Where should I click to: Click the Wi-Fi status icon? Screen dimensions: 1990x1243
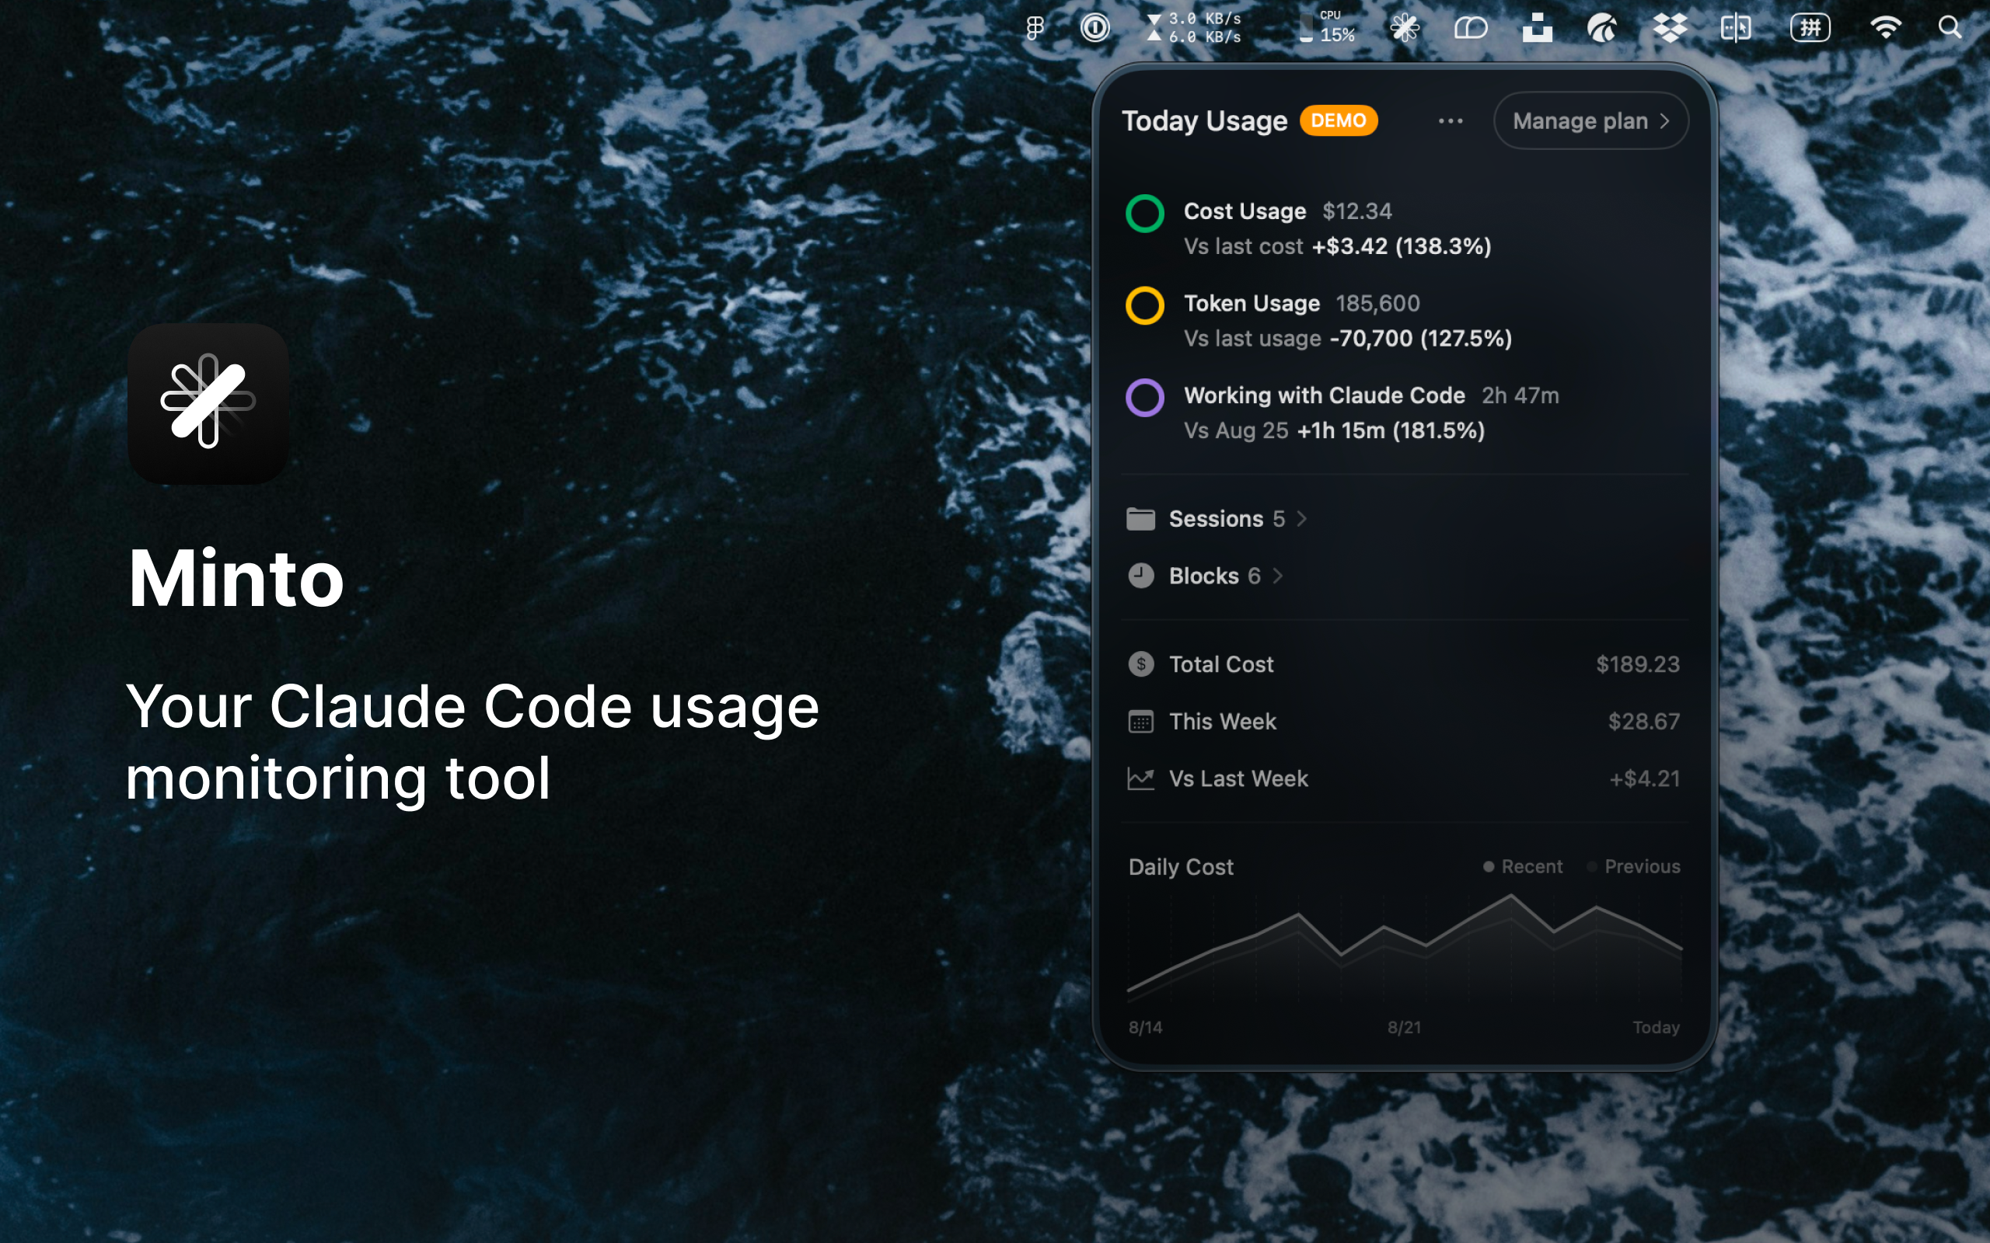1885,29
